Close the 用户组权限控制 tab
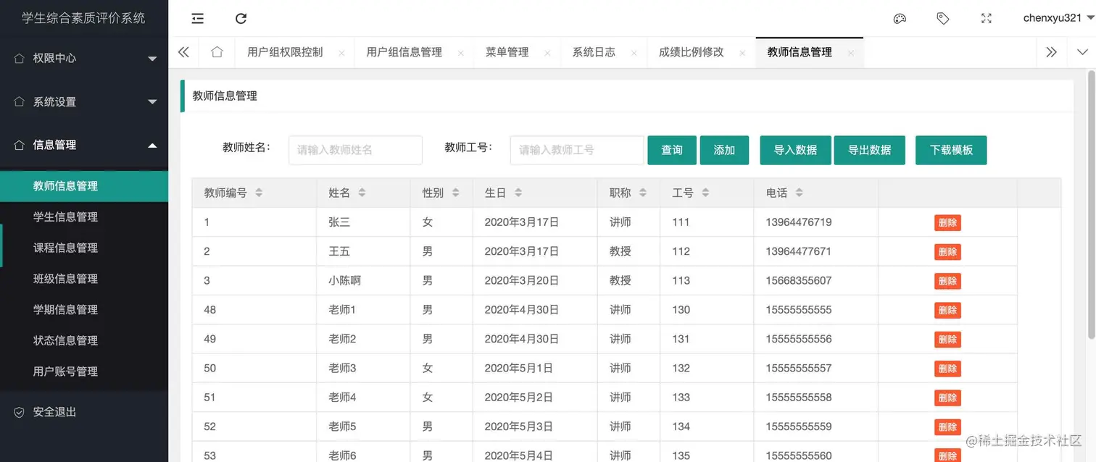This screenshot has height=462, width=1096. [x=341, y=54]
